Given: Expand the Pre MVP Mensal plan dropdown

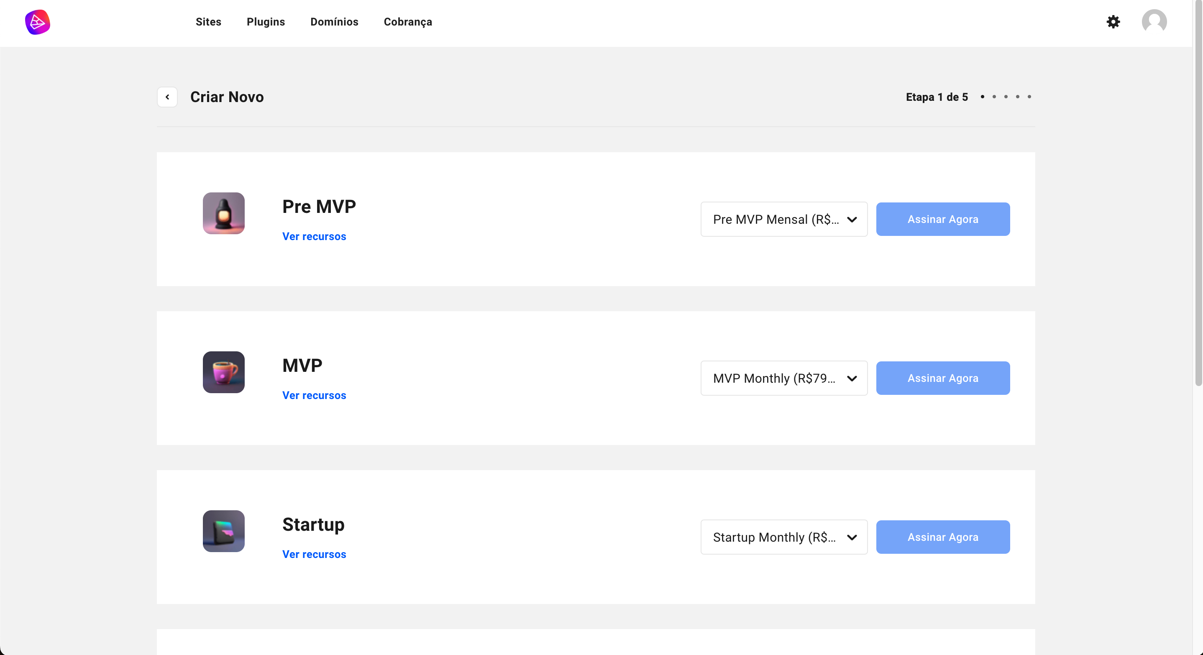Looking at the screenshot, I should (x=783, y=220).
